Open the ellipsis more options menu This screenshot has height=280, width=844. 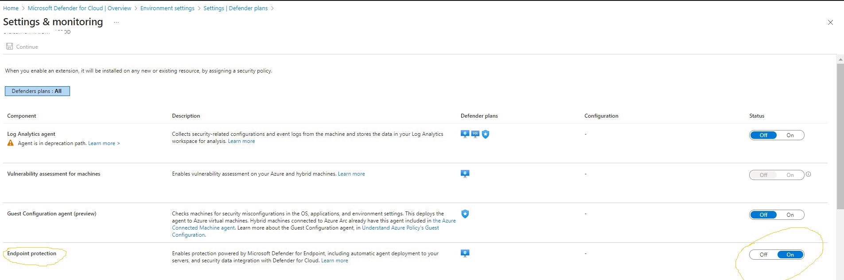tap(116, 22)
